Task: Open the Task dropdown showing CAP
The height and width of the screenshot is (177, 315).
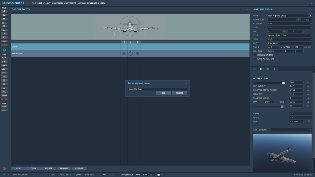Action: pyautogui.click(x=290, y=27)
